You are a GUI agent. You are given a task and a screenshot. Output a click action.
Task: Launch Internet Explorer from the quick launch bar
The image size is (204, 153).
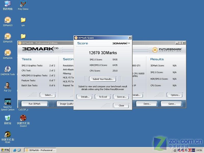click(x=15, y=150)
